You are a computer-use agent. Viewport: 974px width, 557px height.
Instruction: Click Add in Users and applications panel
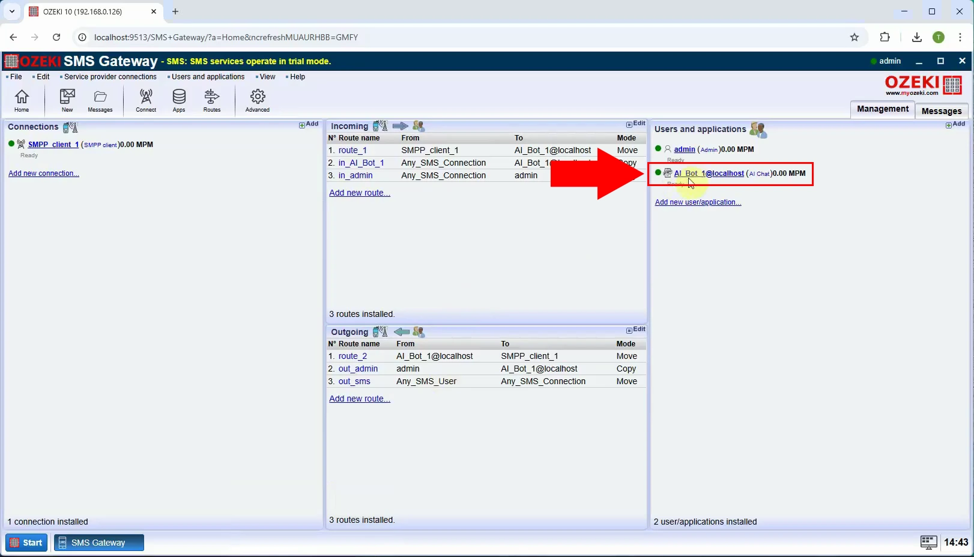coord(955,124)
